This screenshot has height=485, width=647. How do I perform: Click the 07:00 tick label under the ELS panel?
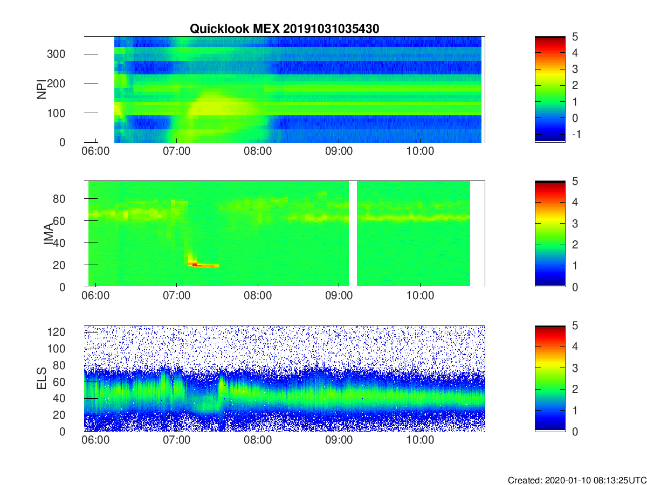(176, 440)
